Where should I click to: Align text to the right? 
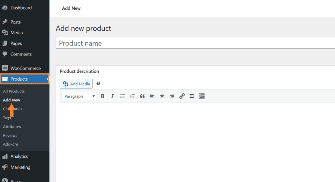172,96
